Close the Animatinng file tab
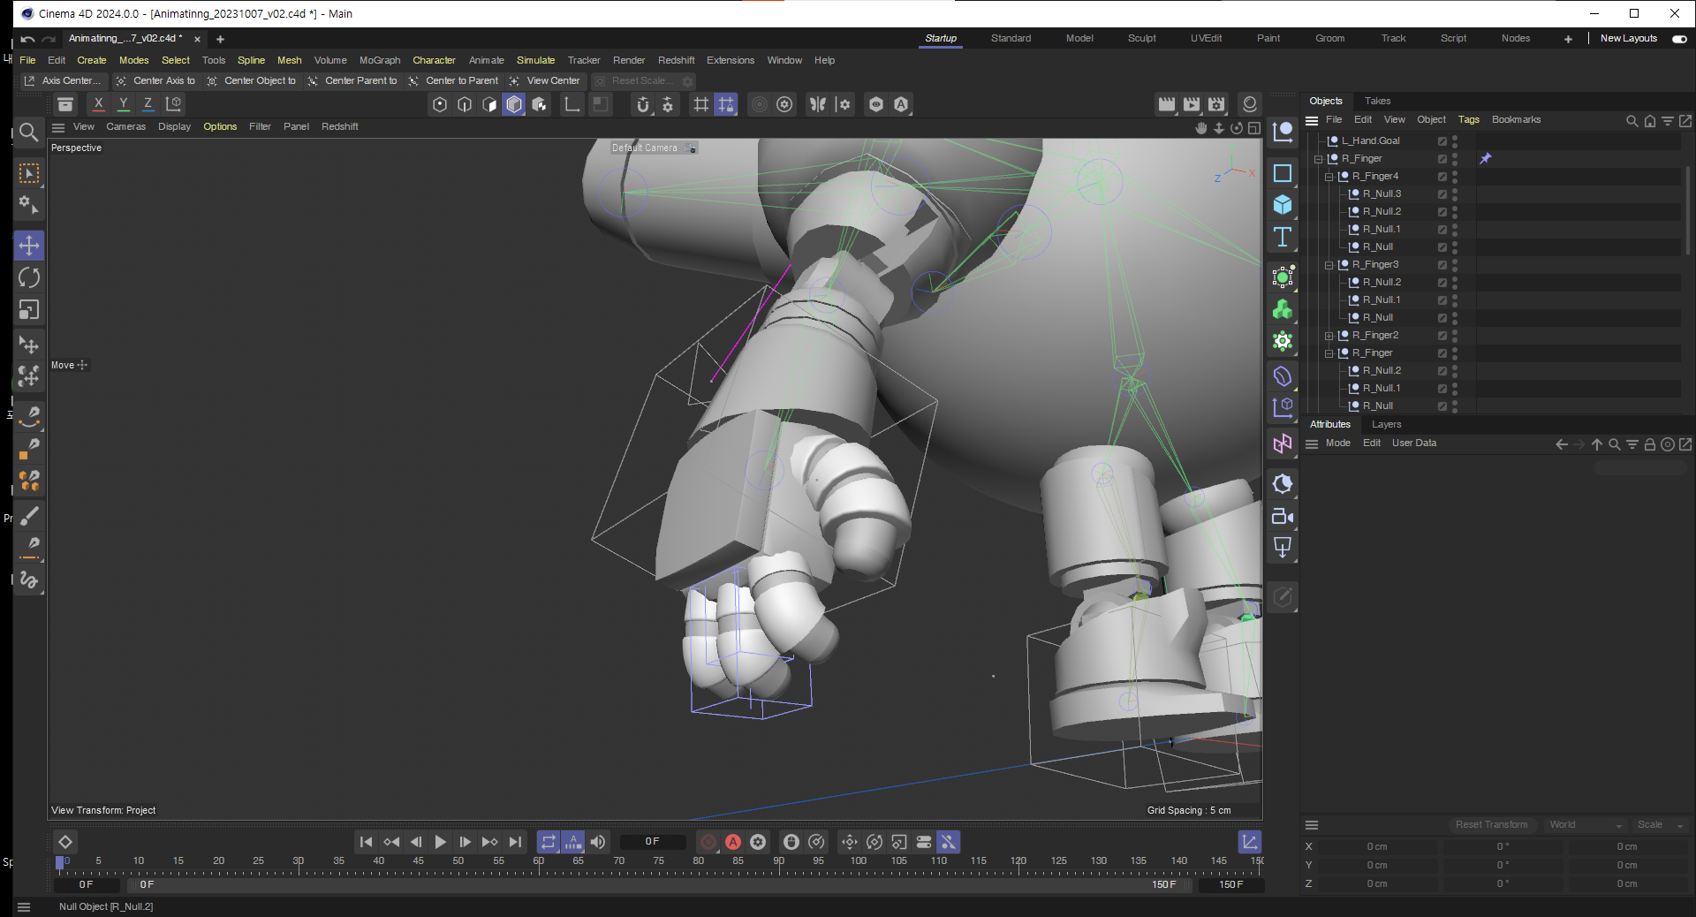 (197, 39)
